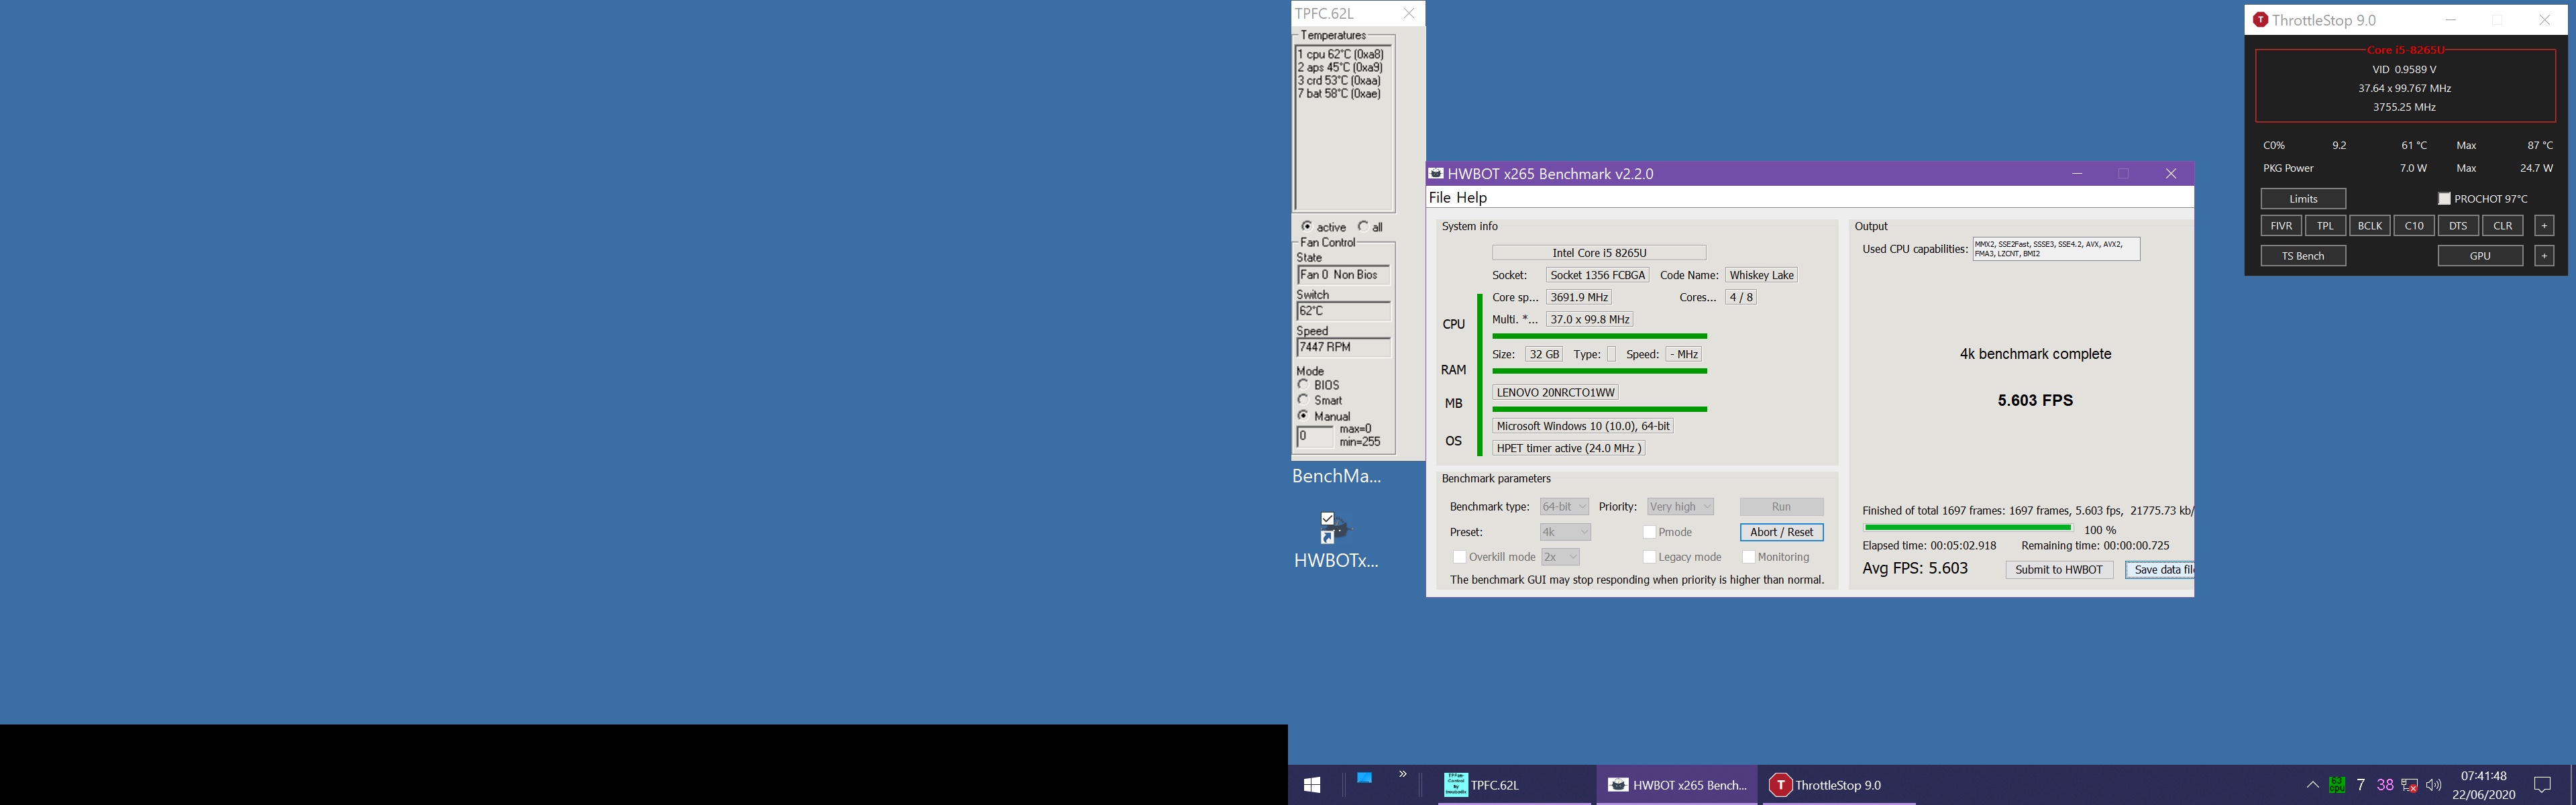Click the HWBOT window title bar icon
Image resolution: width=2576 pixels, height=805 pixels.
coord(1436,174)
